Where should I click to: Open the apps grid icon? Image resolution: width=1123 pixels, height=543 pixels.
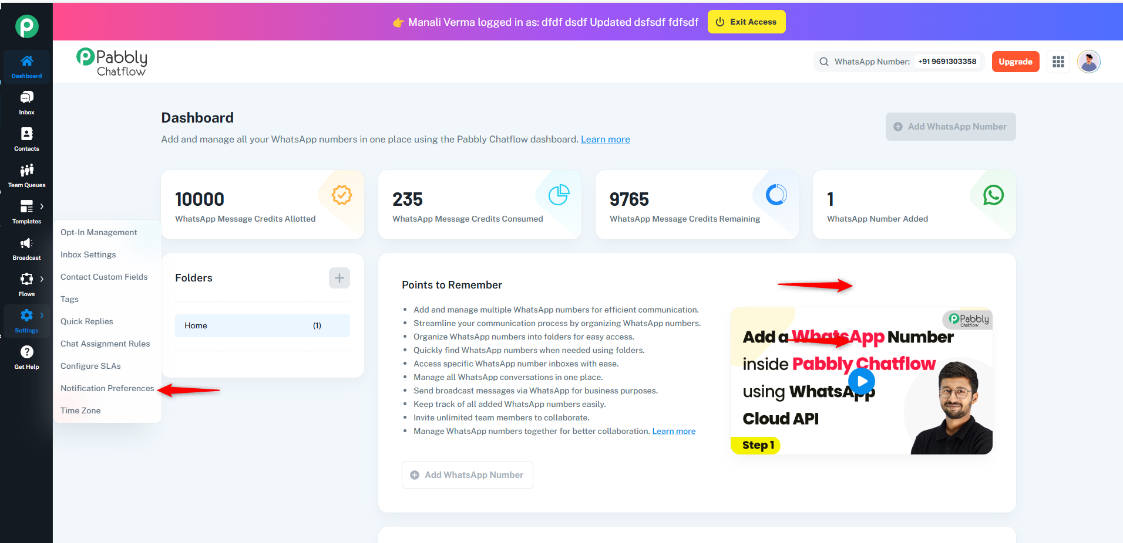1058,62
